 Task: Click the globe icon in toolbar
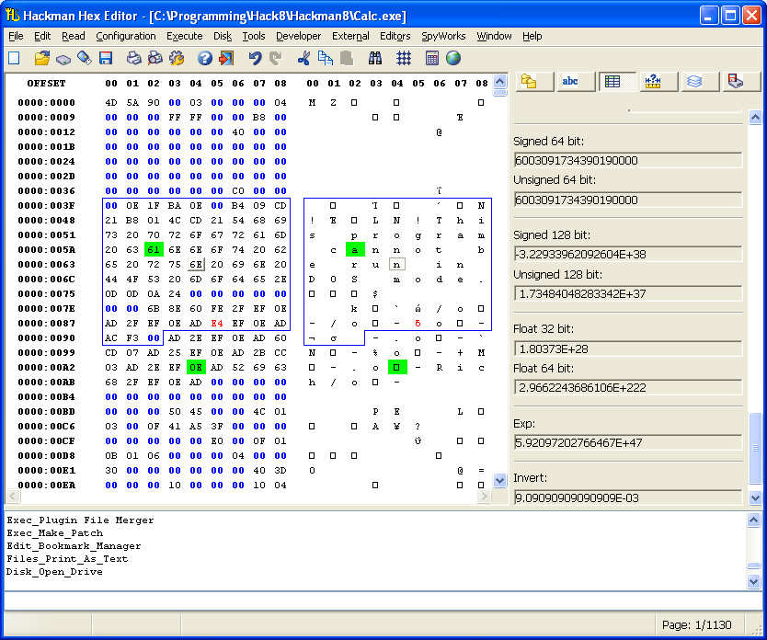(x=453, y=58)
